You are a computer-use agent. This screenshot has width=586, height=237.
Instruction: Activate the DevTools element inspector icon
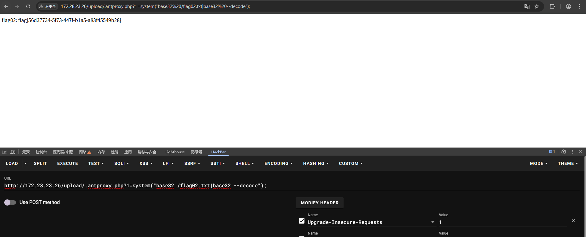(x=4, y=152)
